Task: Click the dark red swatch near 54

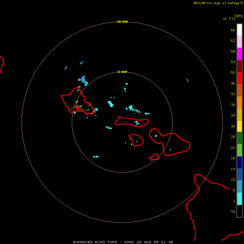Action: coord(239,66)
